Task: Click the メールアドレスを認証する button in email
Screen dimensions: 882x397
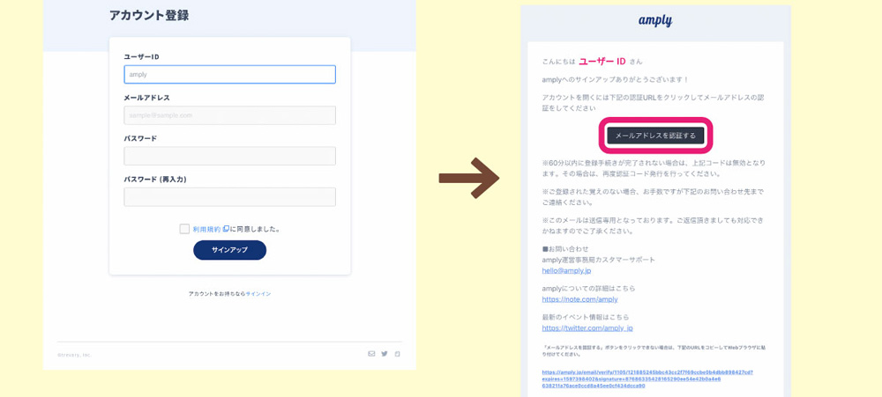Action: [655, 136]
